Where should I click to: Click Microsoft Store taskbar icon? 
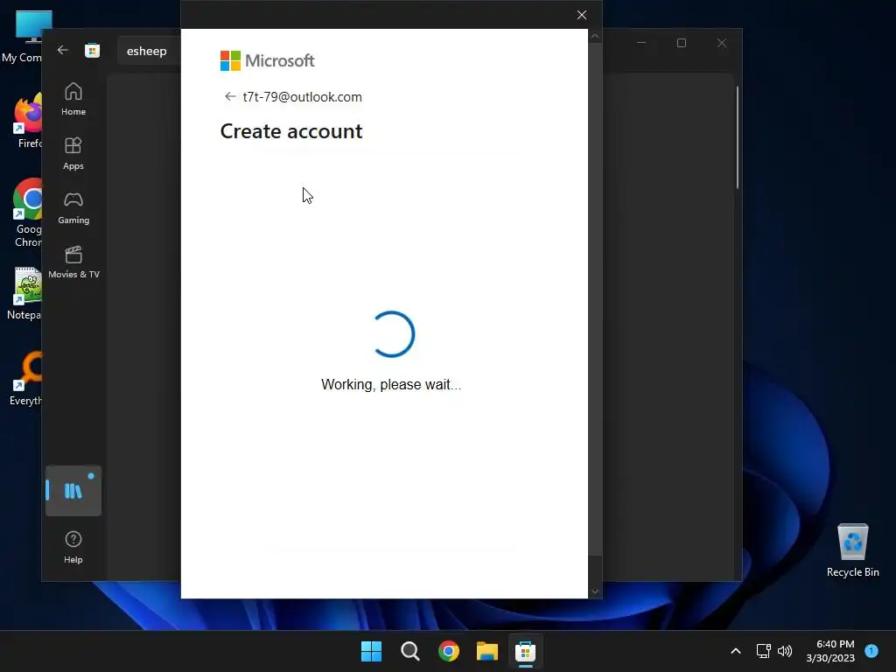(x=525, y=651)
